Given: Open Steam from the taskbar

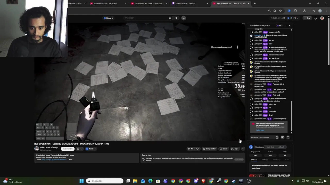Looking at the screenshot, I should (233, 181).
